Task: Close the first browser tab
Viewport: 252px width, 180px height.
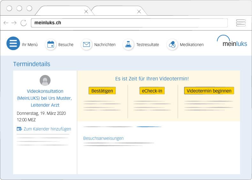Action: click(86, 11)
